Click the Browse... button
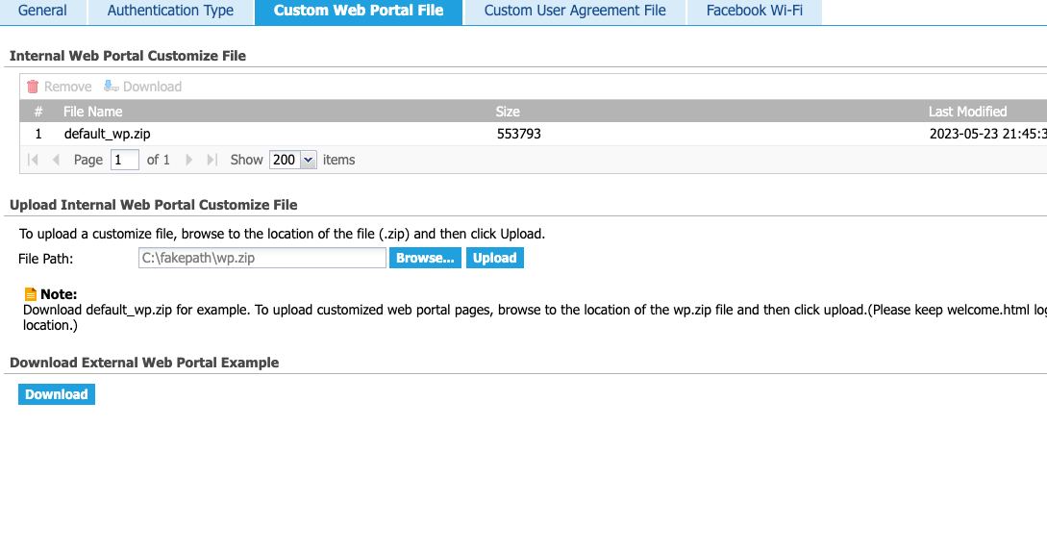The width and height of the screenshot is (1047, 552). (x=425, y=258)
